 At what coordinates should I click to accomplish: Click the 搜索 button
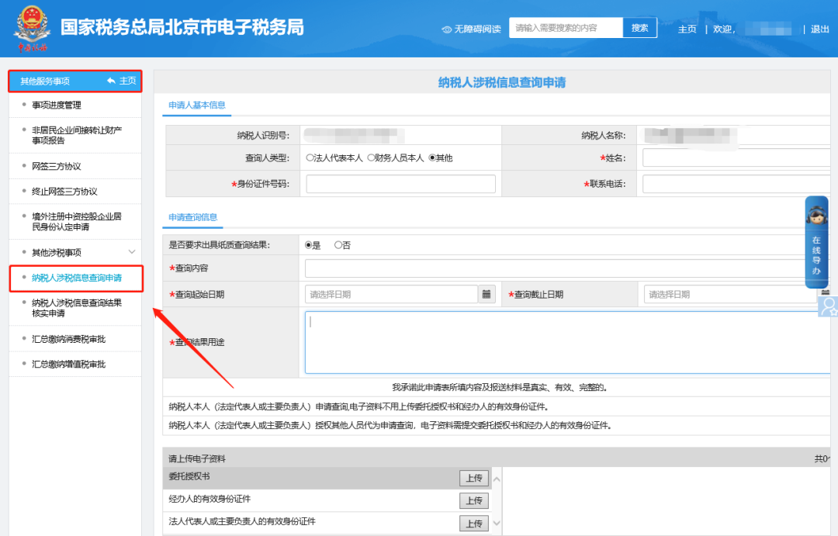pyautogui.click(x=639, y=28)
